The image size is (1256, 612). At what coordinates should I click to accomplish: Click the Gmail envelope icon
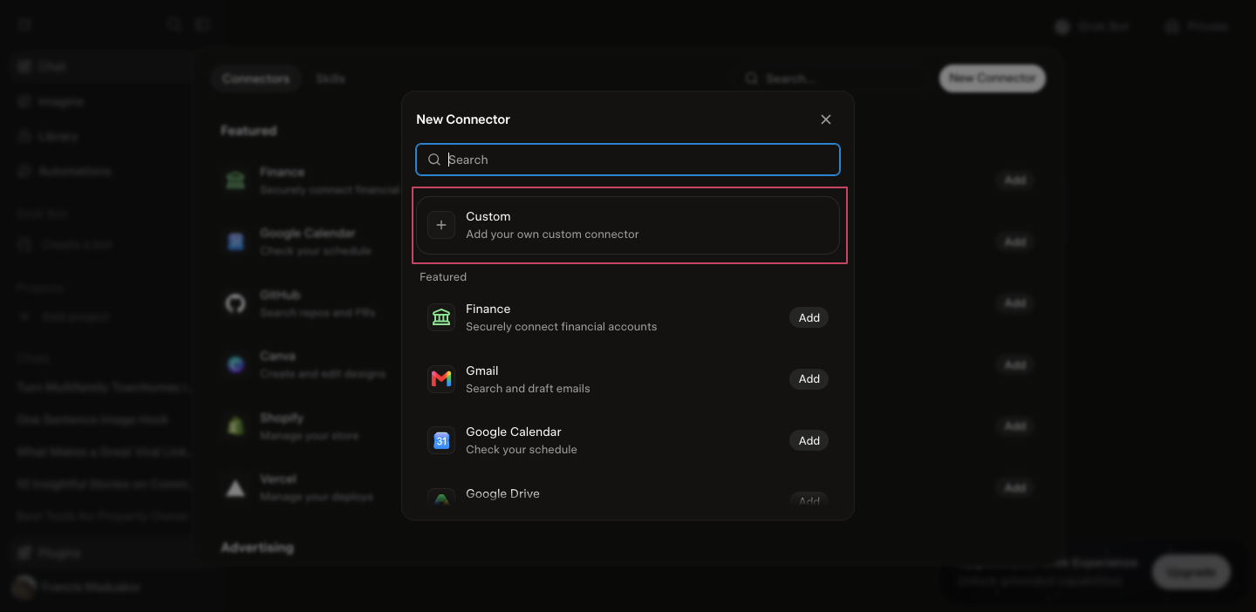coord(441,379)
